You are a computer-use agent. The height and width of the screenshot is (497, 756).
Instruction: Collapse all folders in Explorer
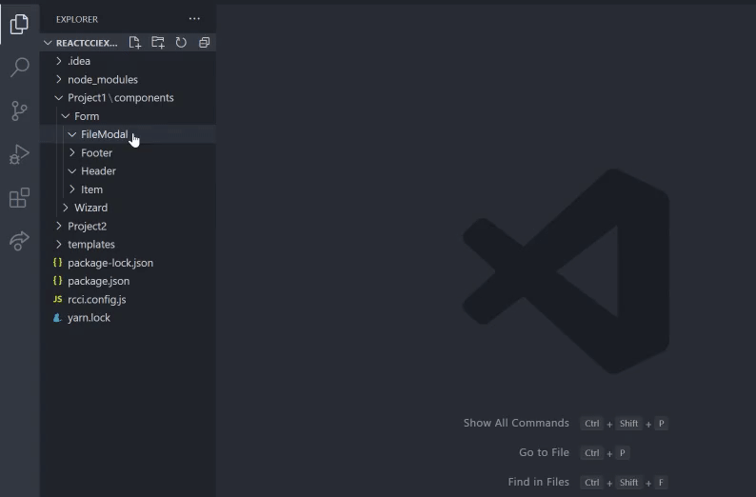click(x=204, y=43)
